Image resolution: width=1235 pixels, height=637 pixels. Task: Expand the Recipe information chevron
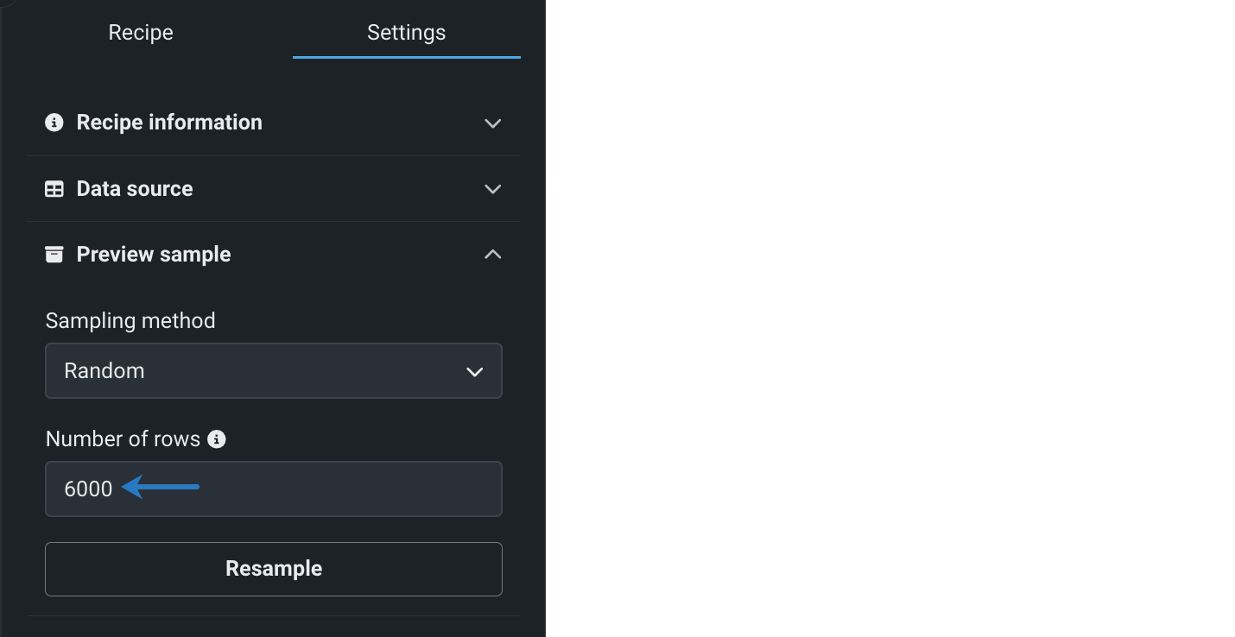(x=492, y=123)
